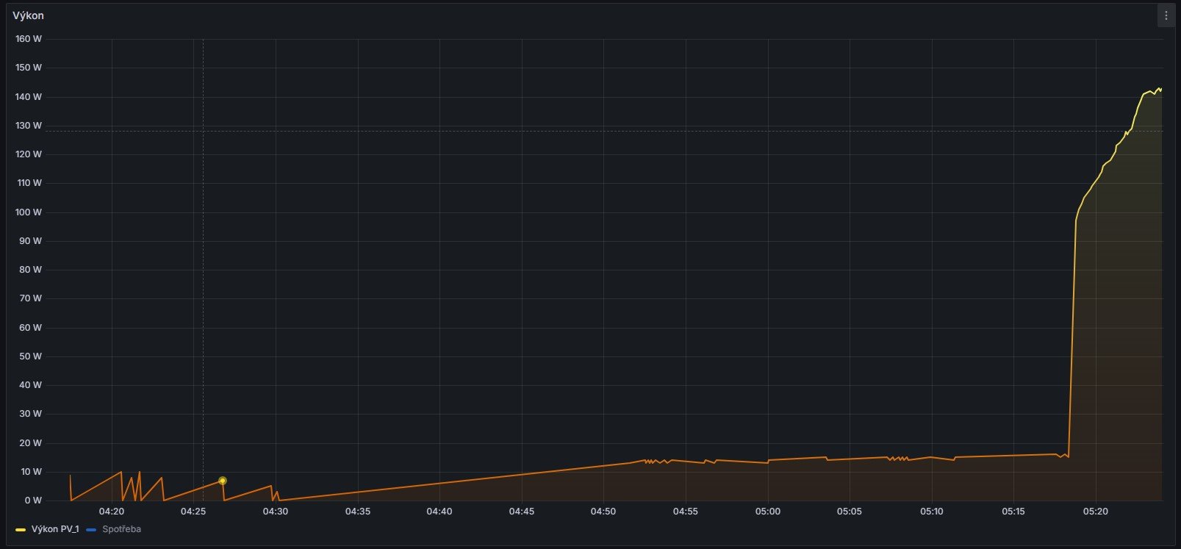1181x549 pixels.
Task: Click the 05:20 time axis label
Action: tap(1095, 512)
